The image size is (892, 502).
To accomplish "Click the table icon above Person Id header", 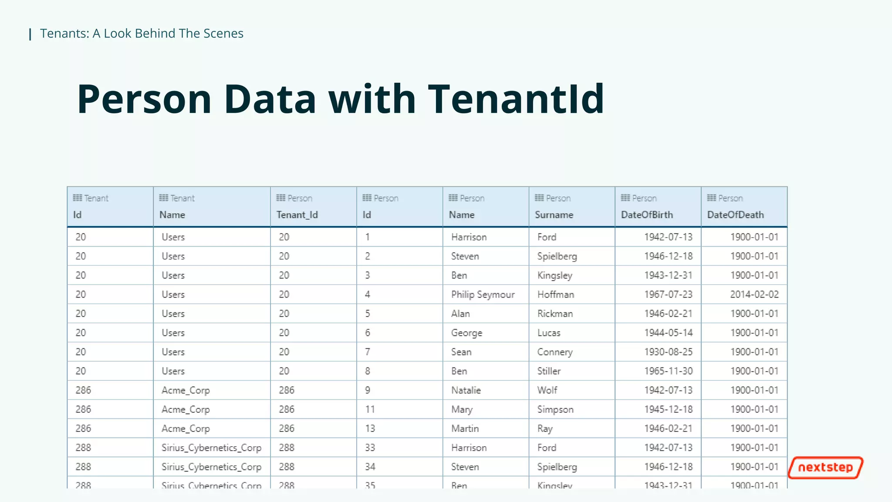I will point(367,198).
